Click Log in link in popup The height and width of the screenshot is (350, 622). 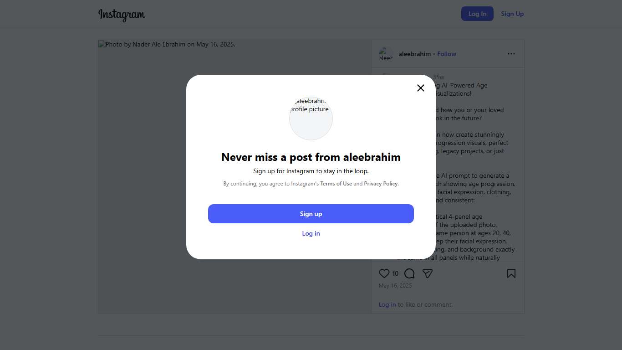pyautogui.click(x=311, y=233)
